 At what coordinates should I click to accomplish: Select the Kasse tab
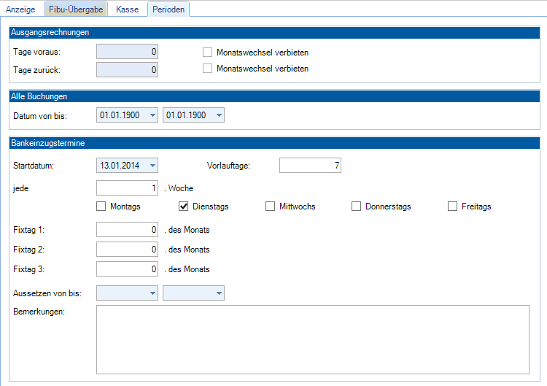[128, 9]
